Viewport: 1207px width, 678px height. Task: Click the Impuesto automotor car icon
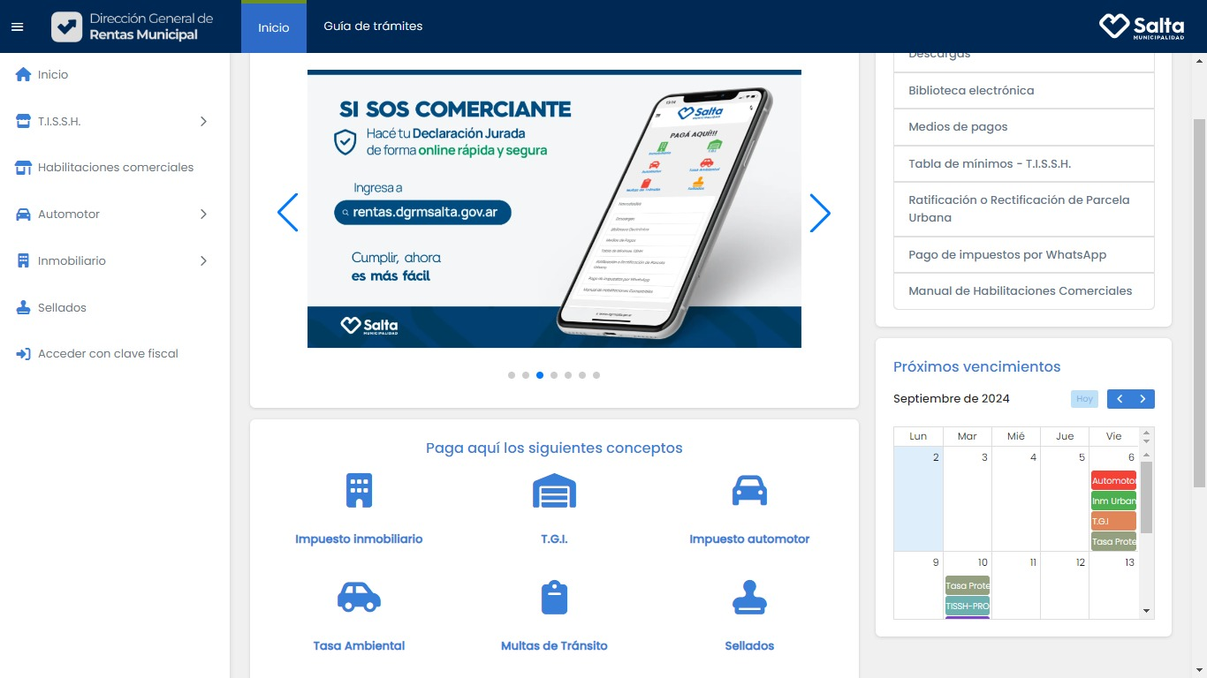749,491
